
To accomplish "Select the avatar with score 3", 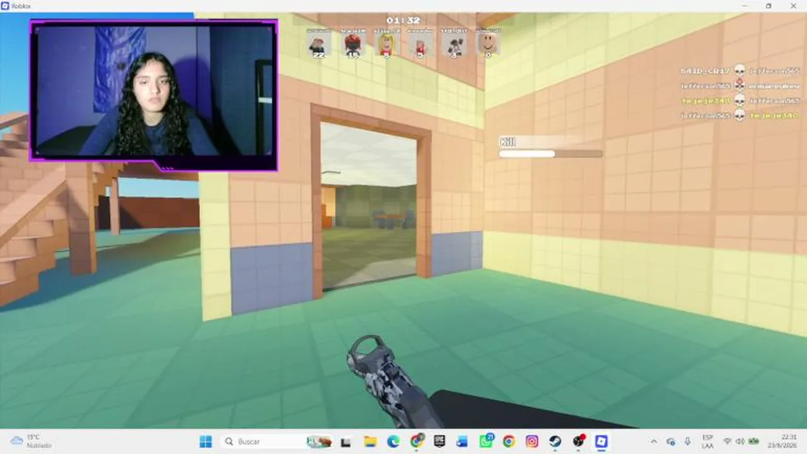I will (454, 44).
